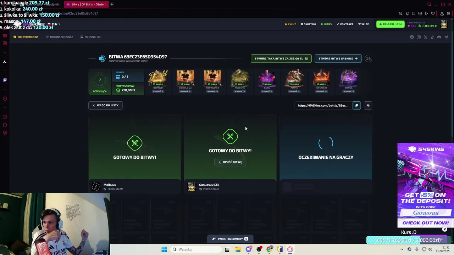Open the EVENT star menu item
Viewport: 454px width, 255px height.
(x=290, y=24)
